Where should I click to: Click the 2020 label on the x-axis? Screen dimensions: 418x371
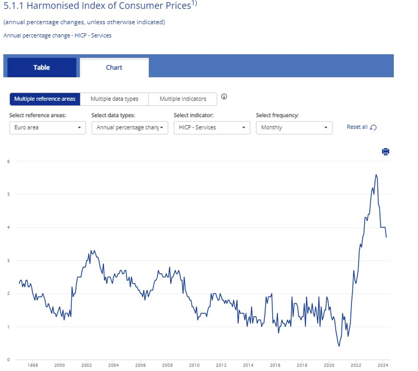pyautogui.click(x=329, y=365)
